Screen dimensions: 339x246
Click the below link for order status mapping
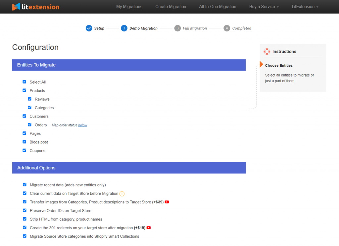click(x=82, y=125)
